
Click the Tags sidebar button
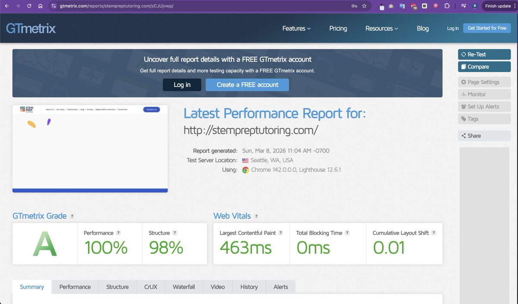484,119
